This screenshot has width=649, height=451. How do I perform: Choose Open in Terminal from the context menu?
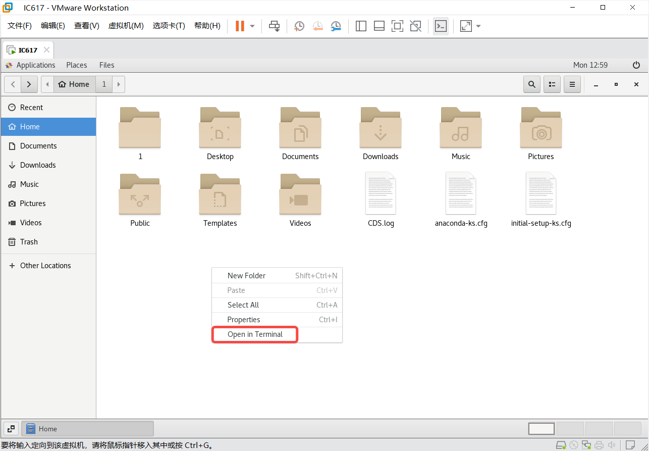(x=277, y=334)
